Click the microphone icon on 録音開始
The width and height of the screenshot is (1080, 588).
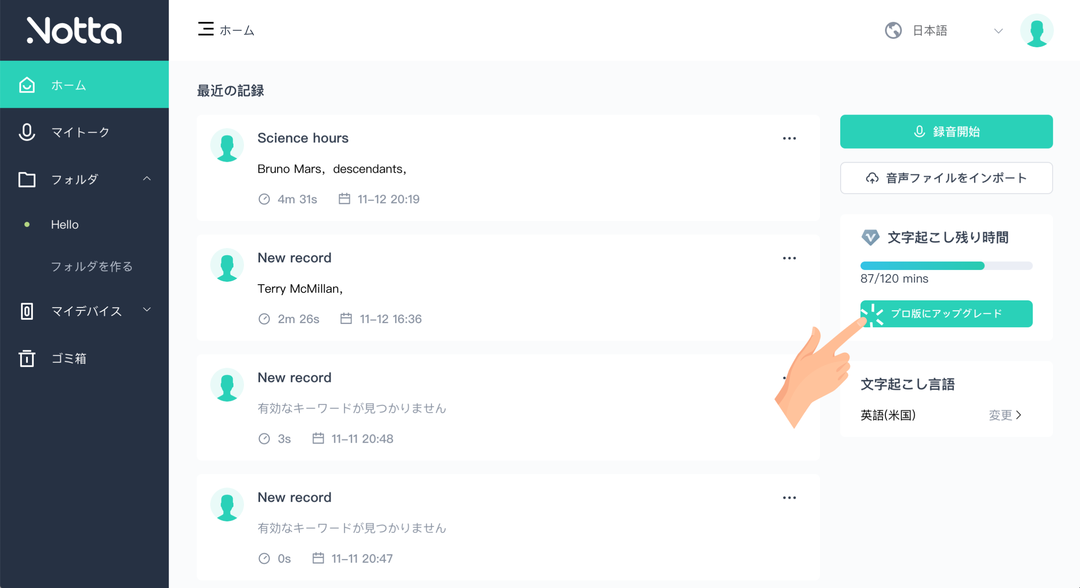coord(918,131)
